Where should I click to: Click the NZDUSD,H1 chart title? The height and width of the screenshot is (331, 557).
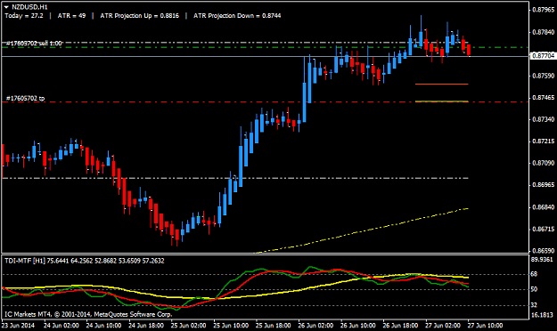coord(29,7)
